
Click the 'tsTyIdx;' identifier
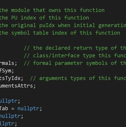11,78
